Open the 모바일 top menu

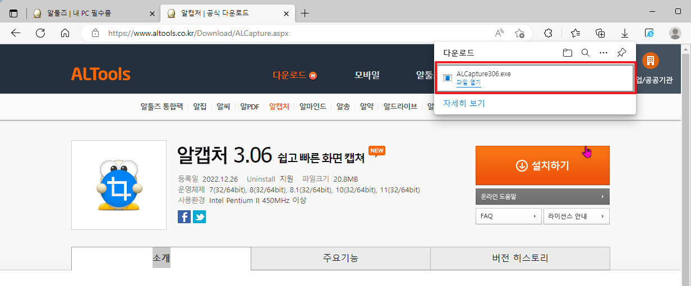(x=367, y=75)
